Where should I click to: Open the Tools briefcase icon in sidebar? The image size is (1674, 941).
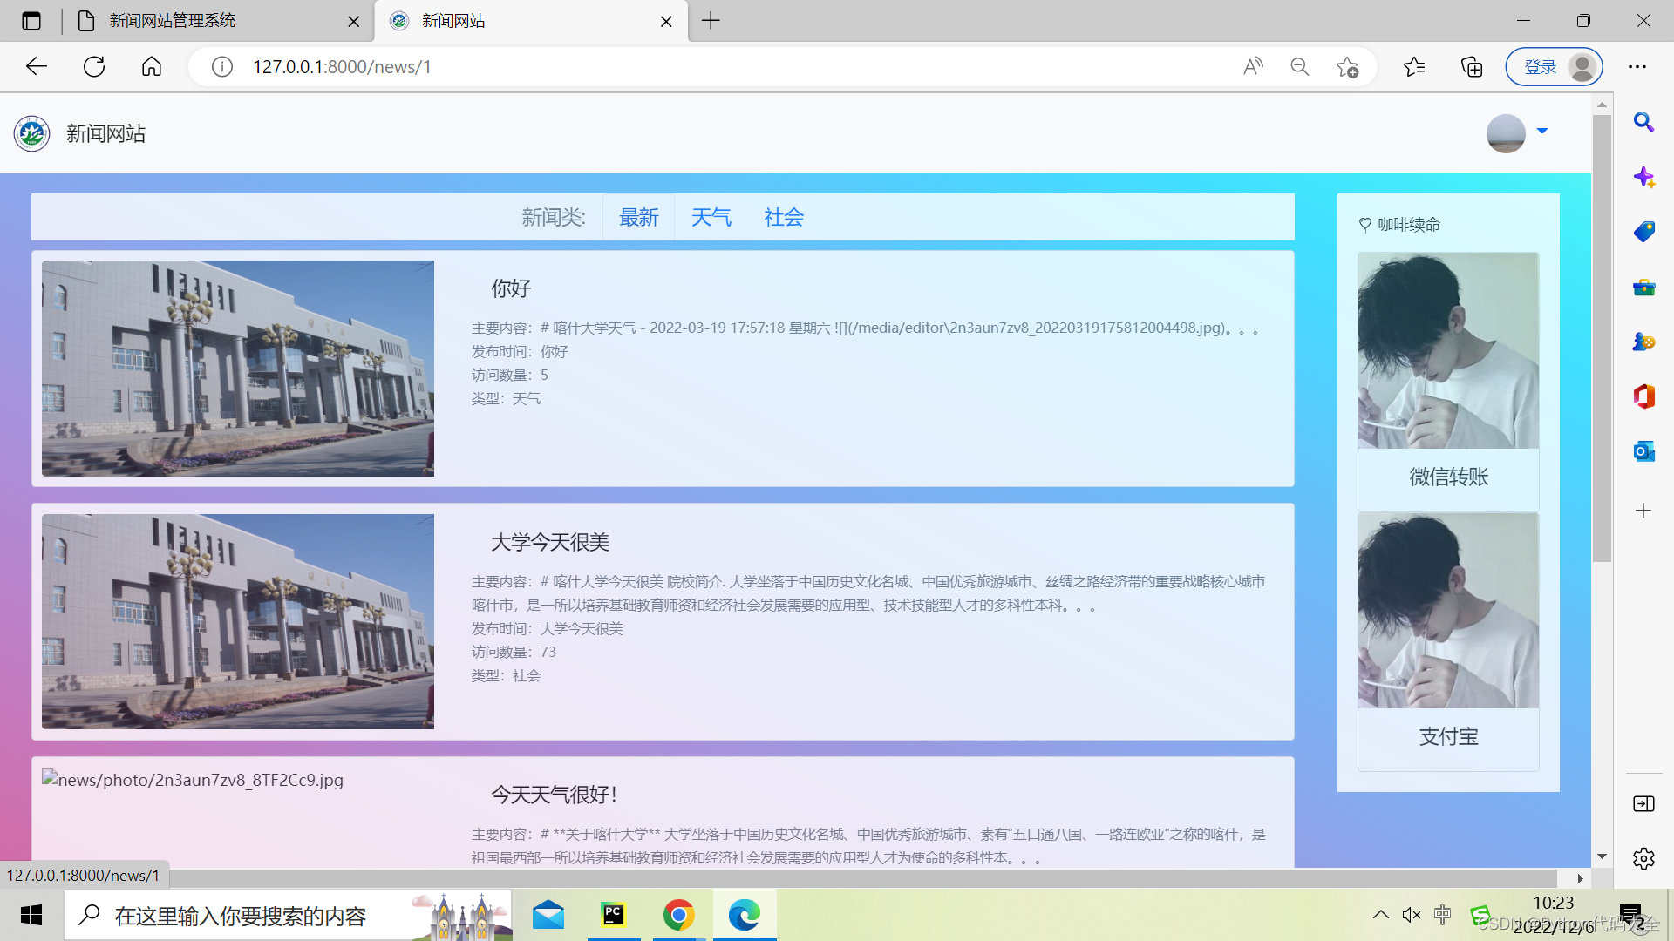1643,287
